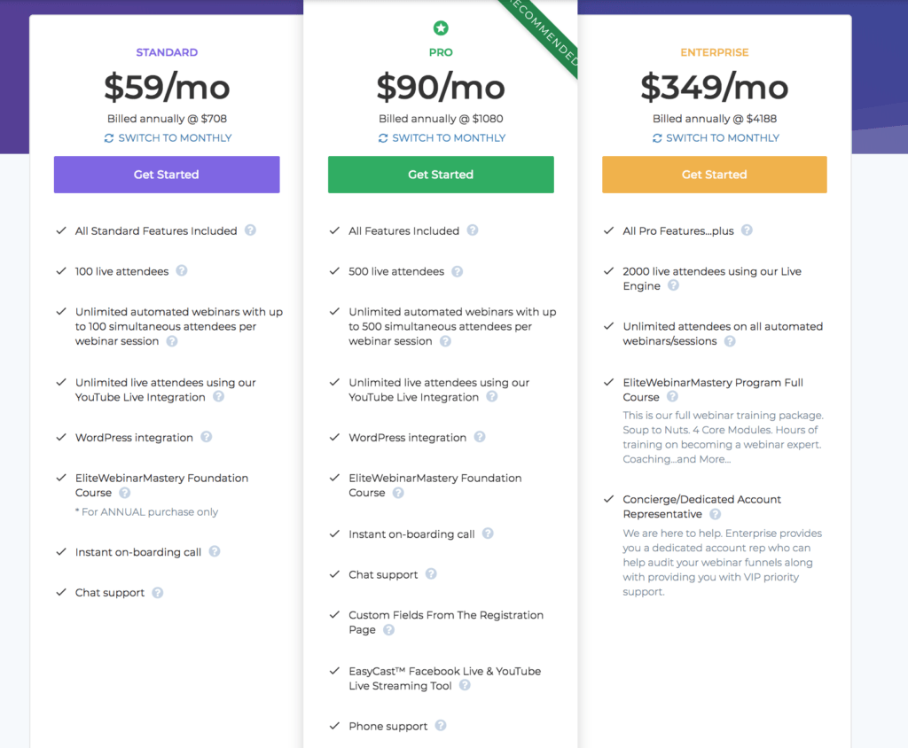Click help icon beside All Standard Features Included
The height and width of the screenshot is (748, 908).
[x=250, y=230]
